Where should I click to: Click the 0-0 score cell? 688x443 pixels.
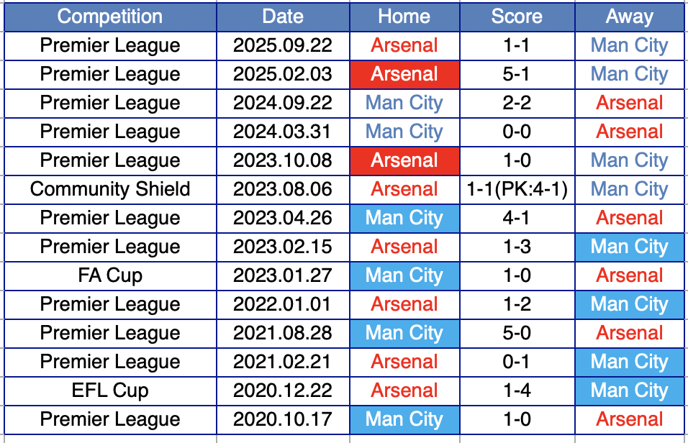[x=517, y=132]
